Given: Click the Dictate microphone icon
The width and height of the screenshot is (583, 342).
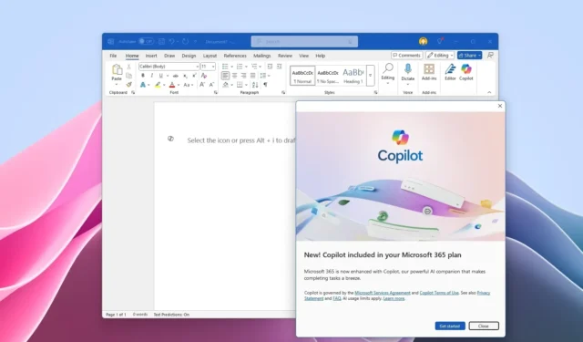Looking at the screenshot, I should coord(408,68).
